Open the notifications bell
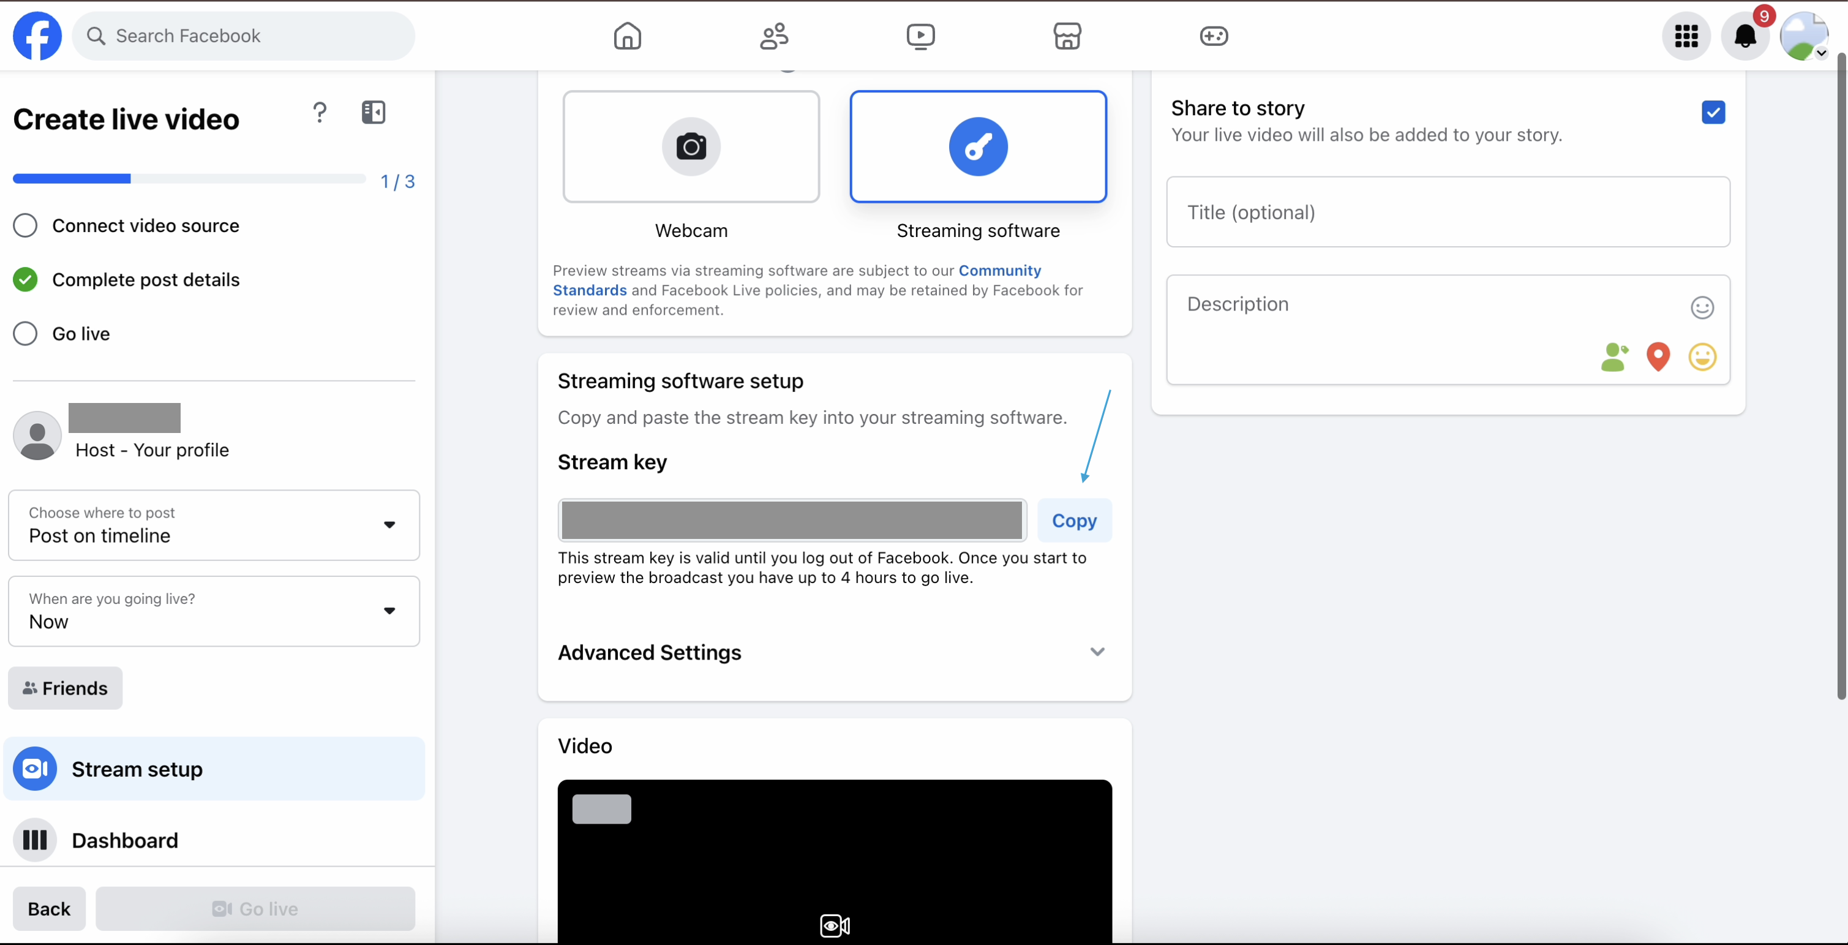Image resolution: width=1848 pixels, height=945 pixels. pyautogui.click(x=1745, y=36)
